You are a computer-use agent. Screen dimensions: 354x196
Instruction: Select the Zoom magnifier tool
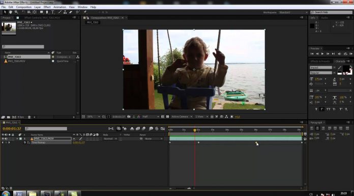[16, 12]
